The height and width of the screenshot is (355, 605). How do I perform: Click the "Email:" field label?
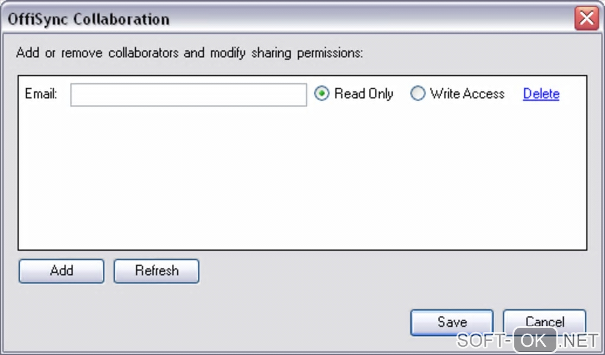click(x=41, y=94)
